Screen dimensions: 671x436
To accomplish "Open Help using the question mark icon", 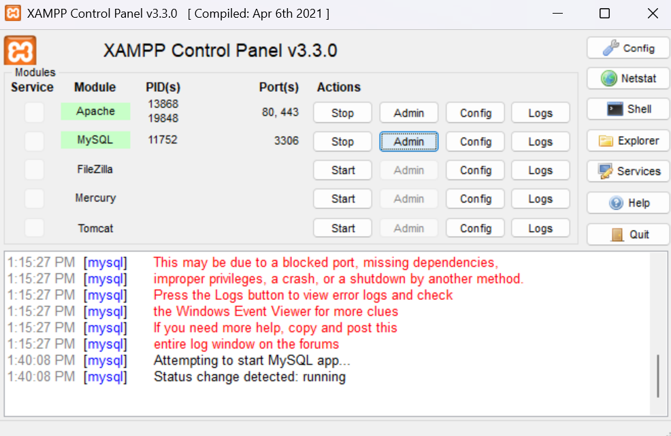I will click(627, 203).
